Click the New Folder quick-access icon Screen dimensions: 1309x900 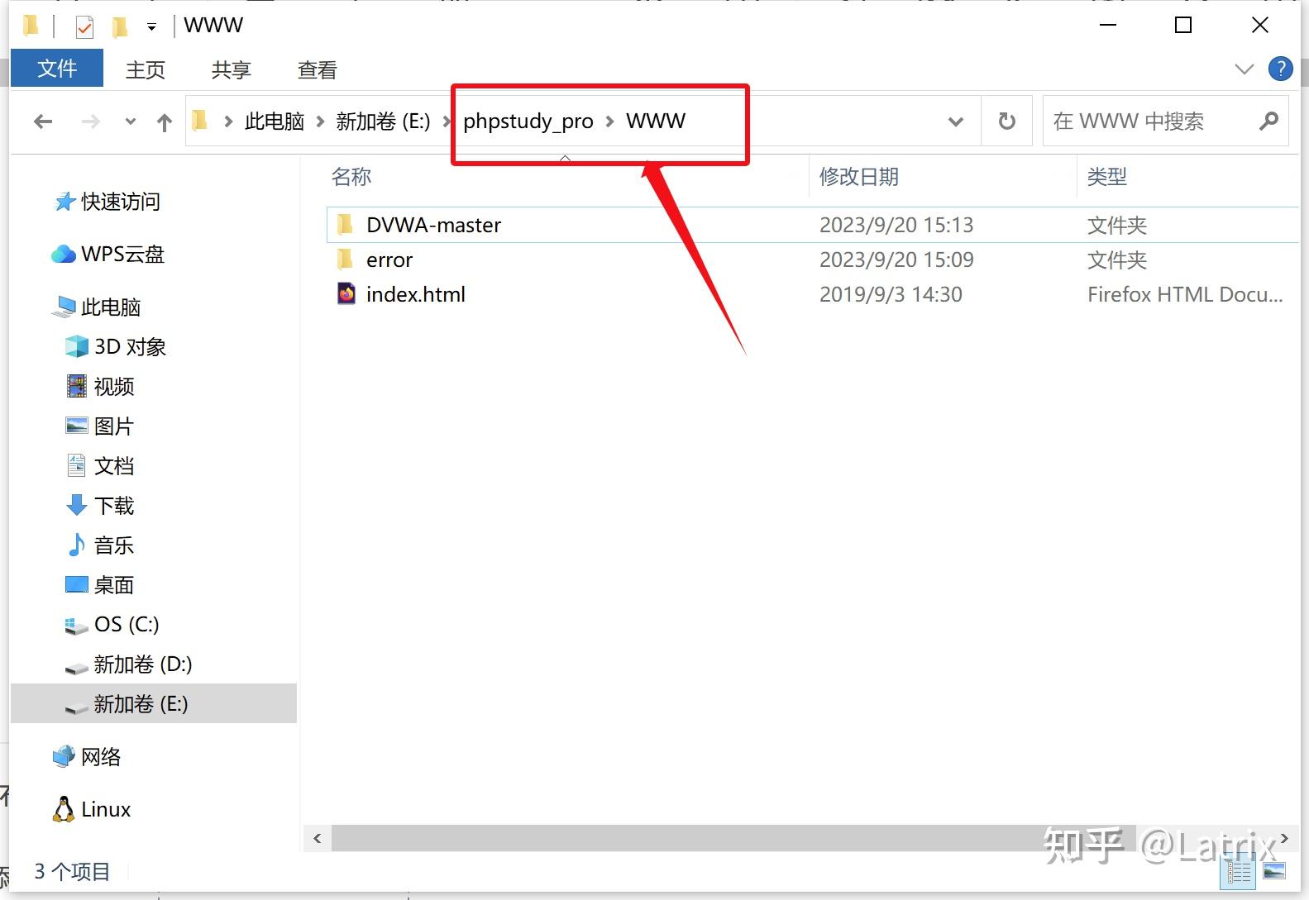tap(120, 26)
